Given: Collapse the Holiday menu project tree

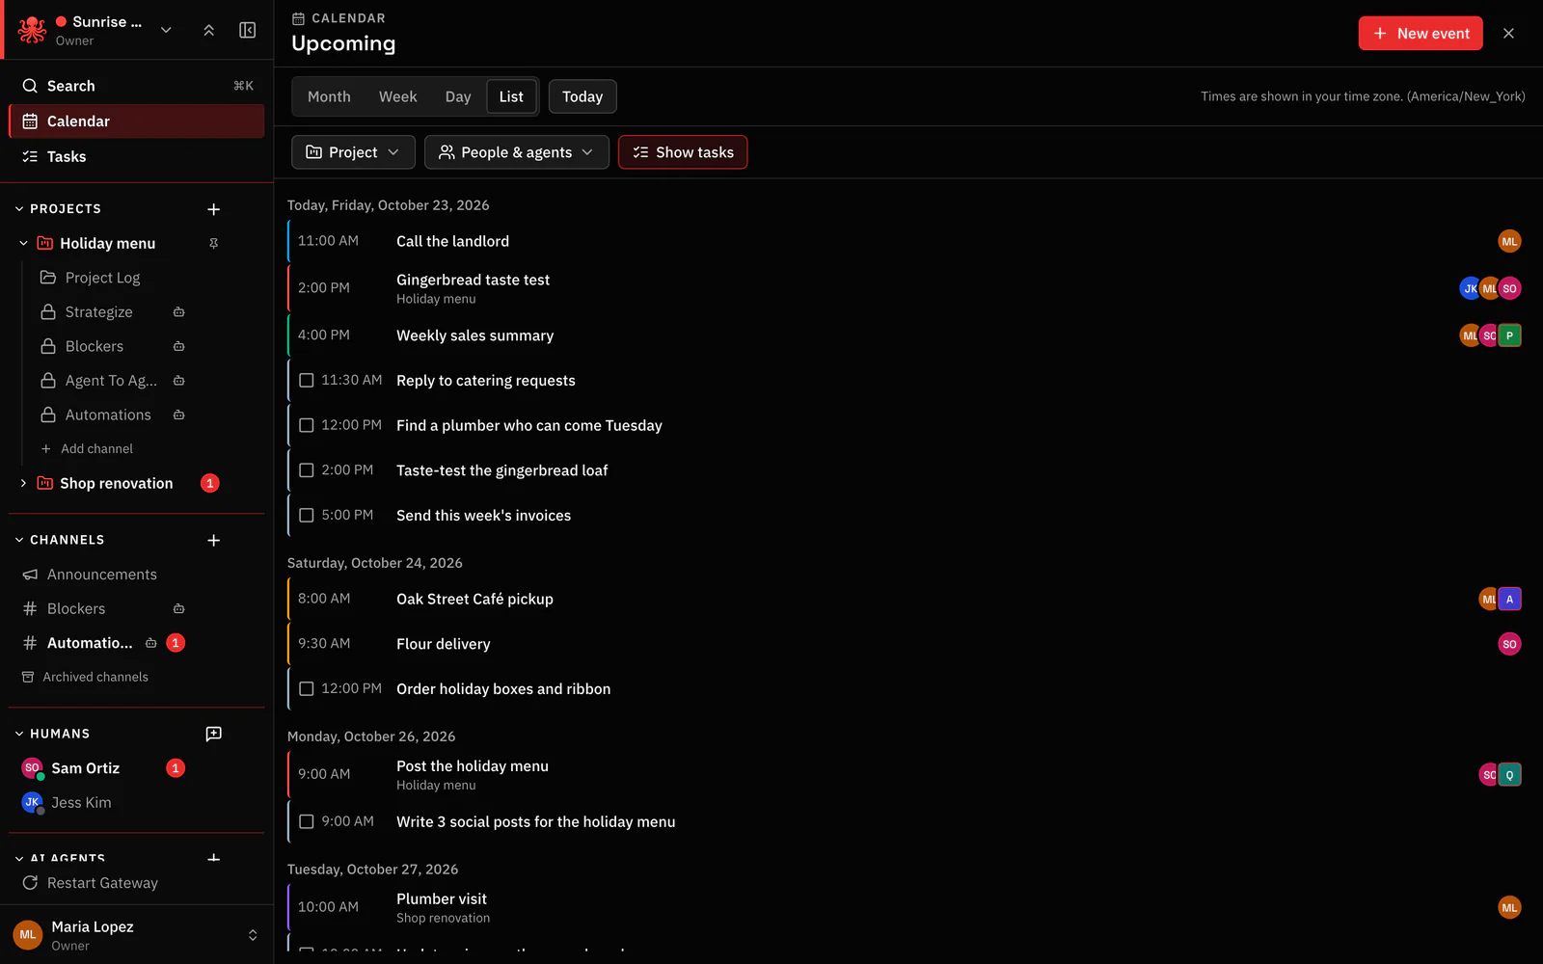Looking at the screenshot, I should pos(23,244).
